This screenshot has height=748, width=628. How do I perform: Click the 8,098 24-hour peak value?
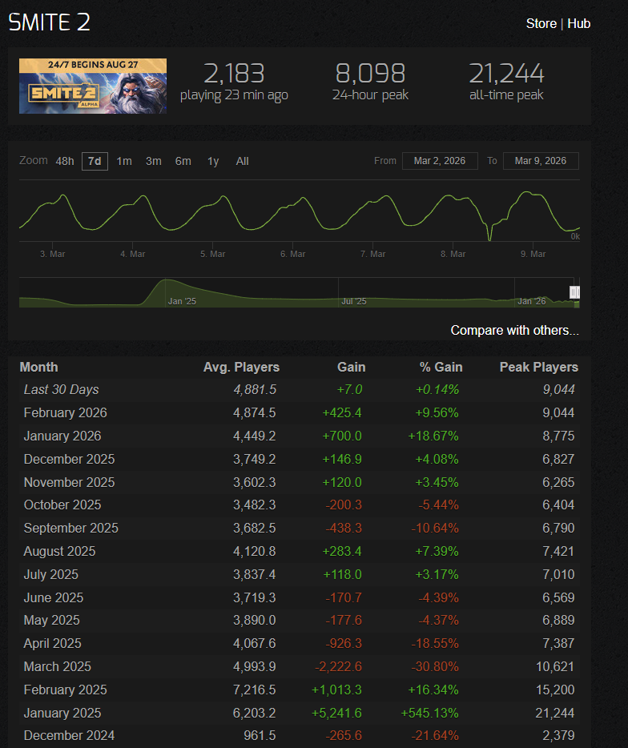pyautogui.click(x=370, y=74)
